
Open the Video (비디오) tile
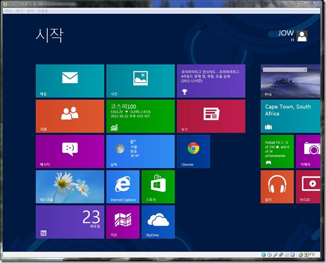pos(308,186)
